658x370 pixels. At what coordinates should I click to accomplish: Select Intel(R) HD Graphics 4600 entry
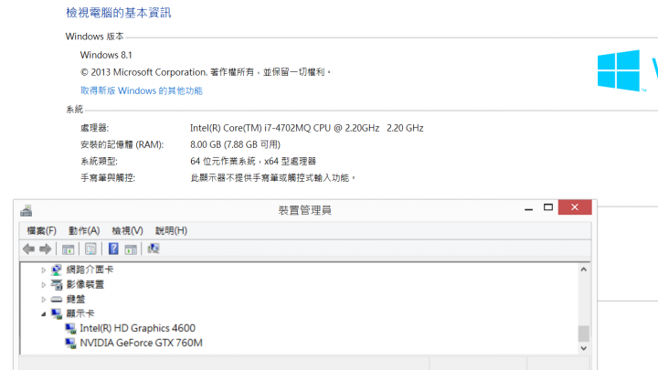click(138, 328)
